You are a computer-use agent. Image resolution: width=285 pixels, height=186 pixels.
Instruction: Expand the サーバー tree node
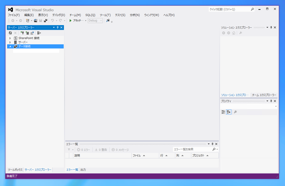click(x=10, y=42)
